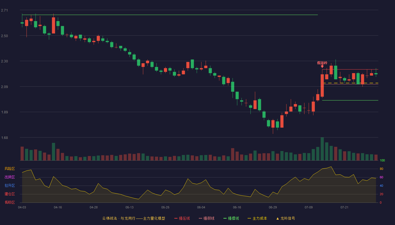The height and width of the screenshot is (225, 395).
Task: Toggle the 主力成本 legend series
Action: [x=257, y=218]
